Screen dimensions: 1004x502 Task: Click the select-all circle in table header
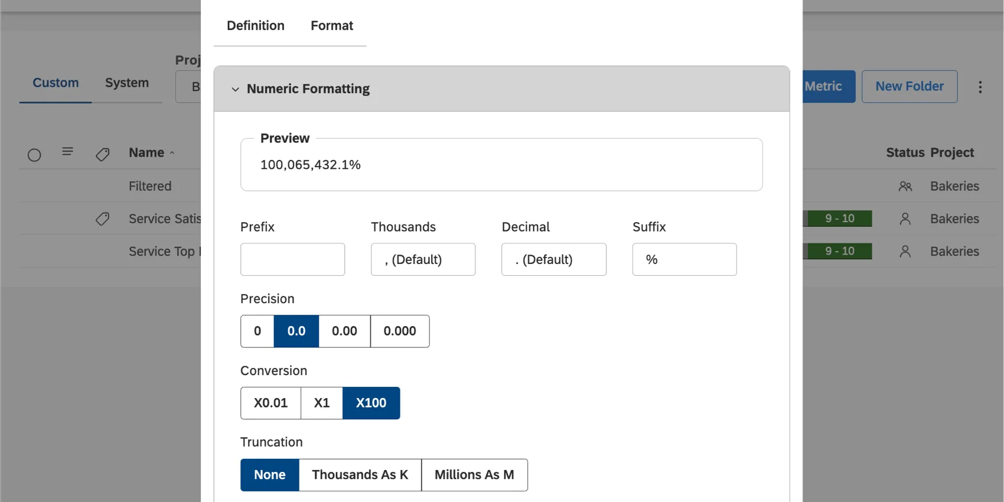34,155
